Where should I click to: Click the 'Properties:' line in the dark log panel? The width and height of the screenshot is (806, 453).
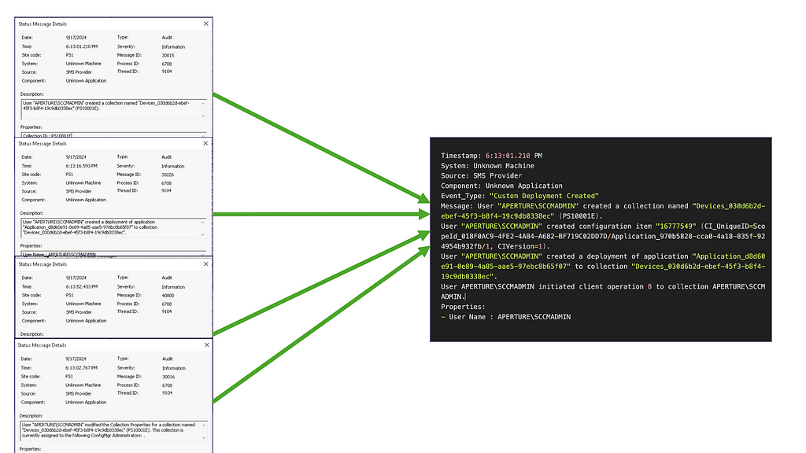(463, 307)
